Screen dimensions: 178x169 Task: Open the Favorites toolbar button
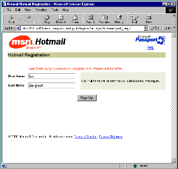click(105, 19)
